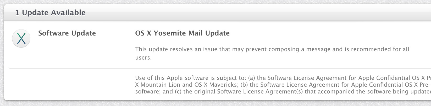Screen dimensions: 431x106
Task: Click the blank area below the Yosemite icon
Action: click(21, 84)
